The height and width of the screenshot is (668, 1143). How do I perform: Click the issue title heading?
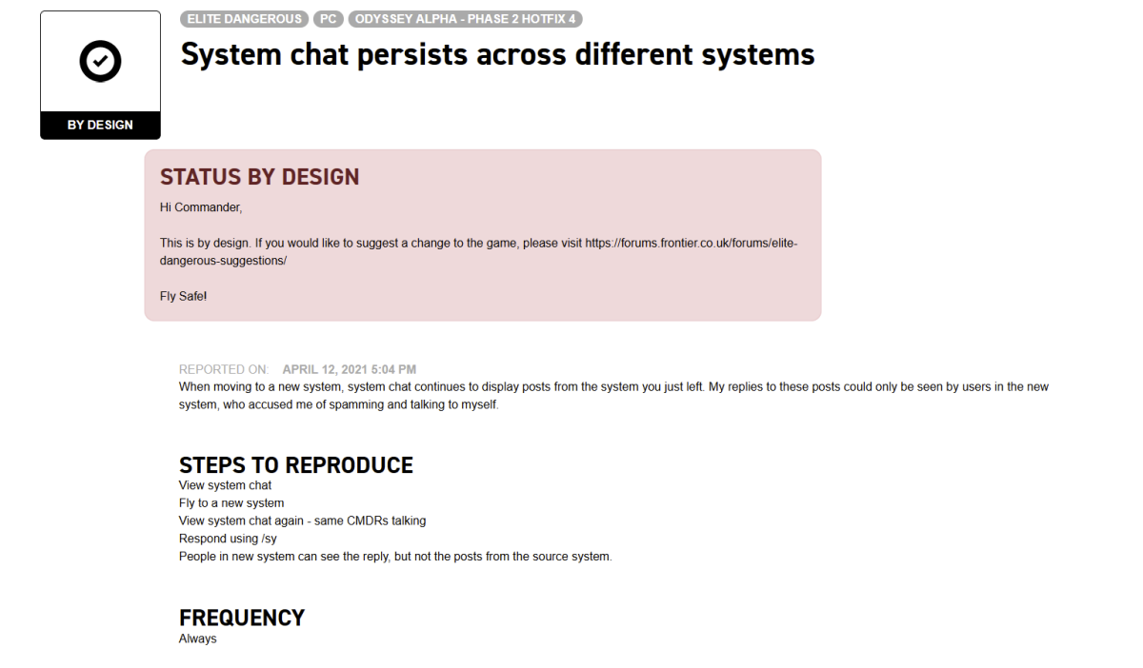tap(497, 55)
